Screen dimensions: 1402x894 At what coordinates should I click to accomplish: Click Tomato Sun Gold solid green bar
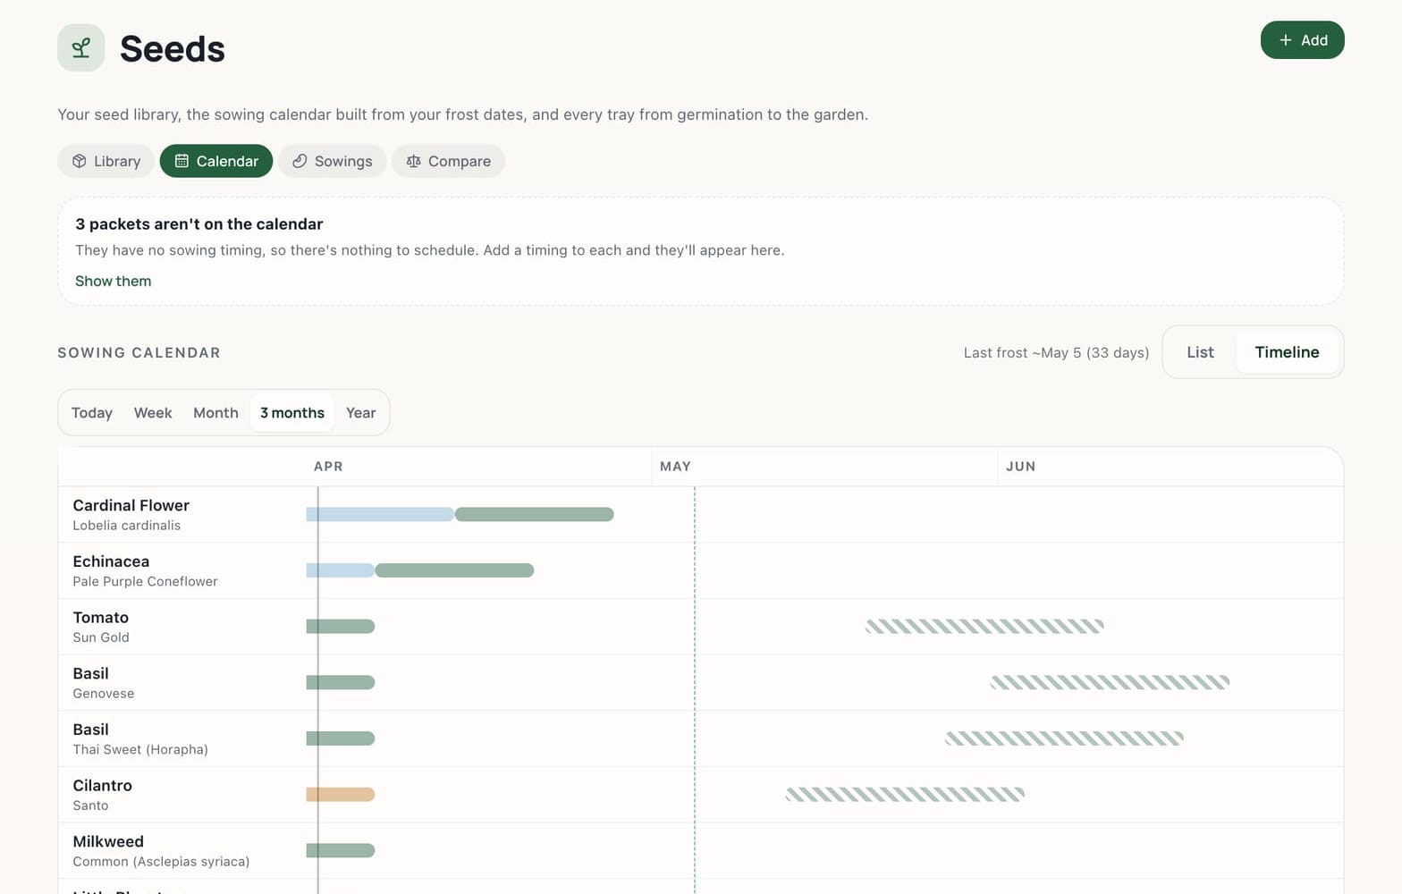click(341, 627)
